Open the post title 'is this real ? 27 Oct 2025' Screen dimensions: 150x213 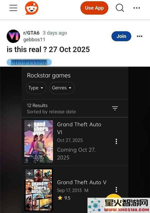[48, 49]
